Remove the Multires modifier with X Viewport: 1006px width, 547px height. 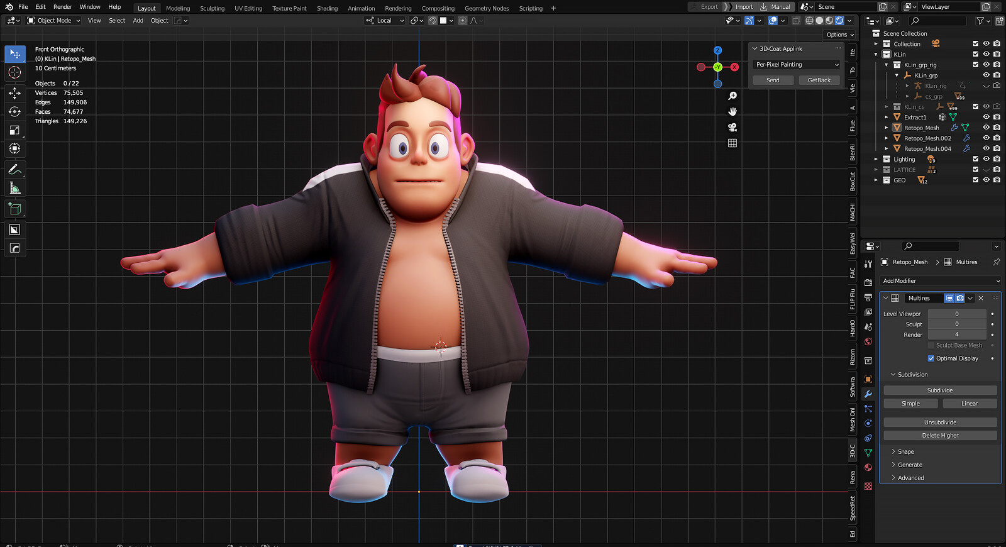pos(981,299)
